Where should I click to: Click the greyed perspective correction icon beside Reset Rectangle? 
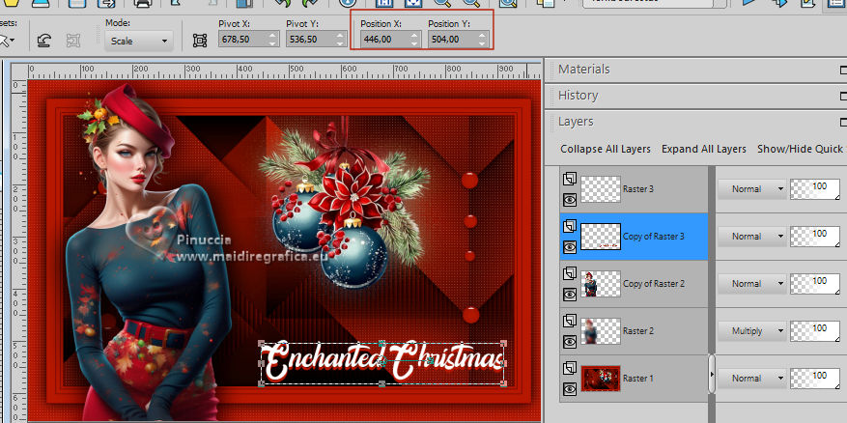(x=73, y=41)
